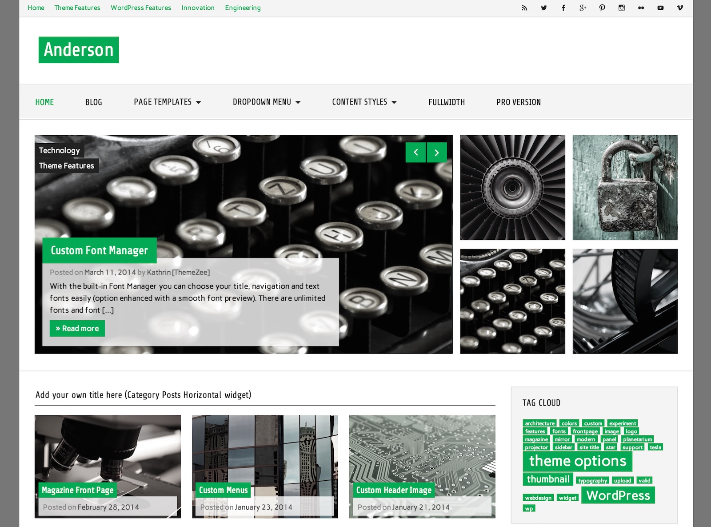The width and height of the screenshot is (711, 527).
Task: Open the Vimeo icon link
Action: (680, 8)
